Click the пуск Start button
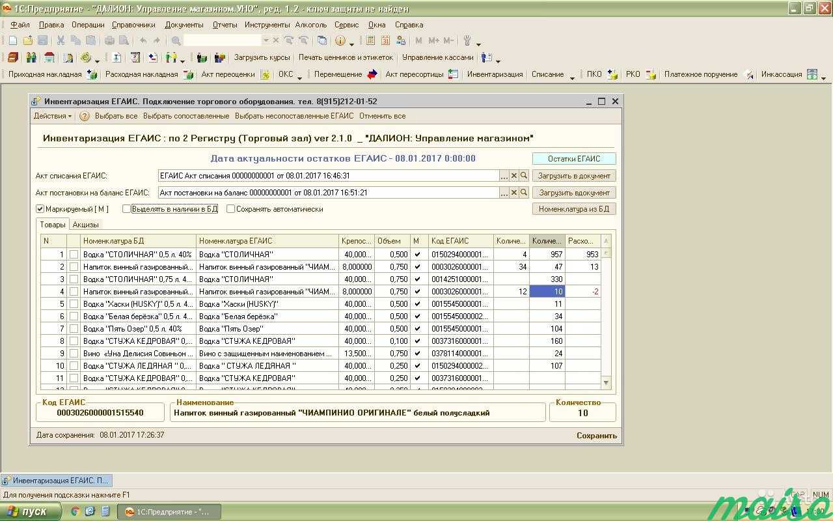Image resolution: width=833 pixels, height=521 pixels. [x=30, y=511]
